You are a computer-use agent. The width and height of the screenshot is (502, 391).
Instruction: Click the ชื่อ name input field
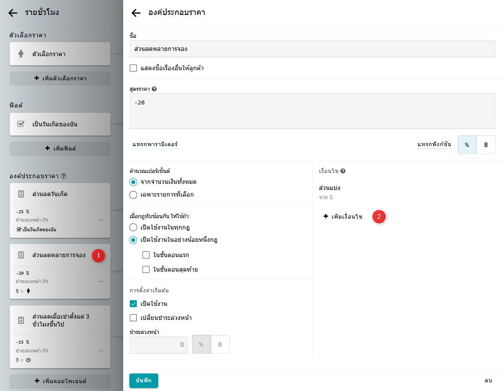(312, 49)
